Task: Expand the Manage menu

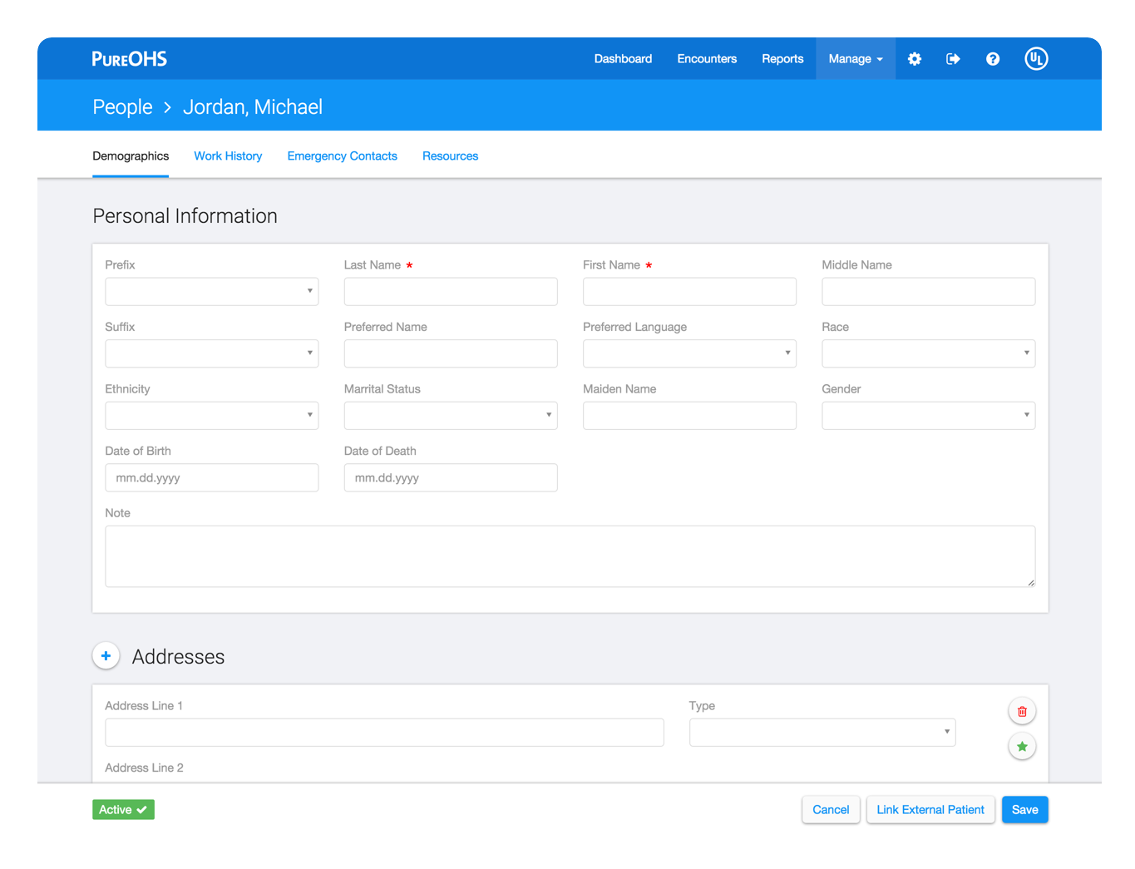Action: 856,59
